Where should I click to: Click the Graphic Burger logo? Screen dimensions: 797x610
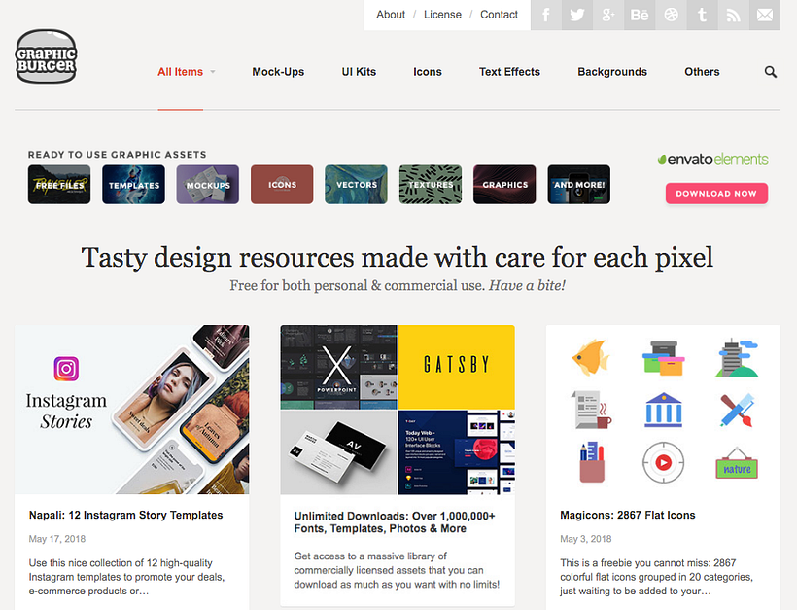46,56
